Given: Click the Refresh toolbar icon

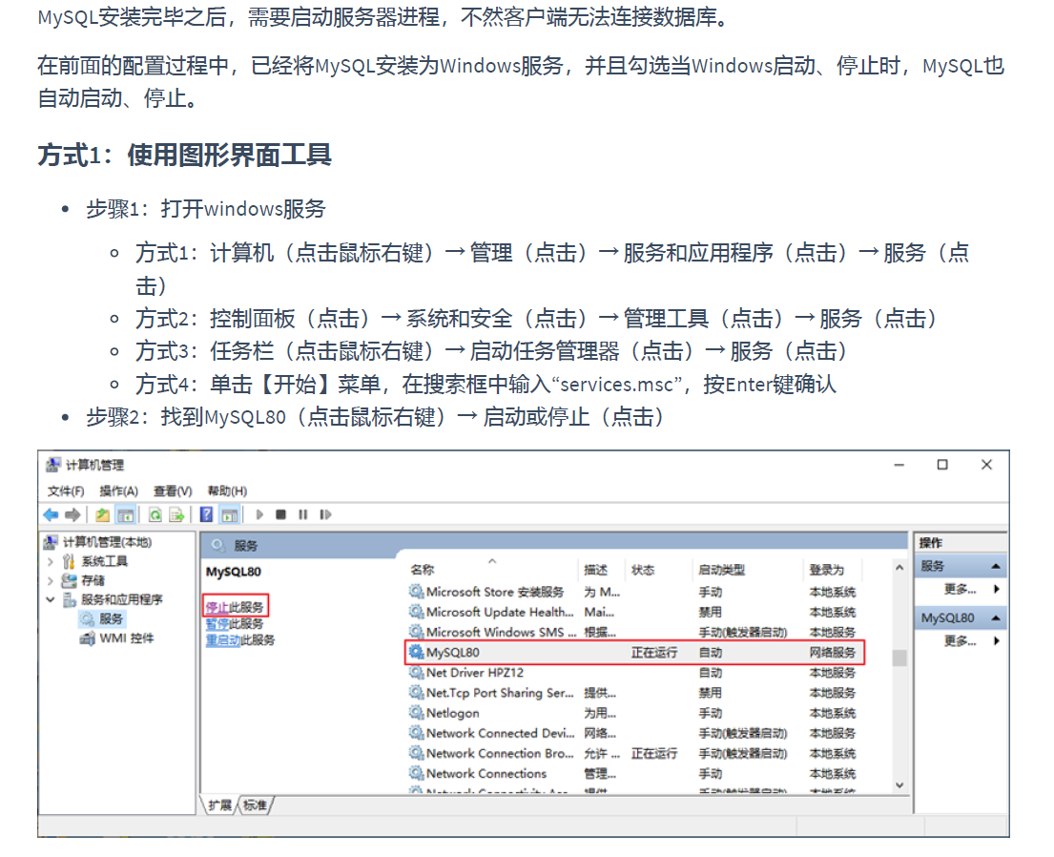Looking at the screenshot, I should click(155, 514).
